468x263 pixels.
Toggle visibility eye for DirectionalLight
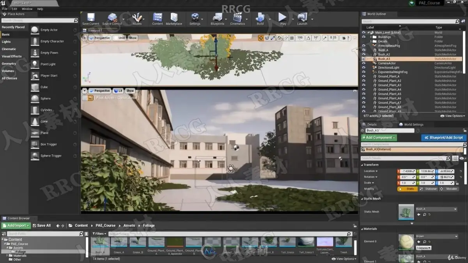point(363,67)
